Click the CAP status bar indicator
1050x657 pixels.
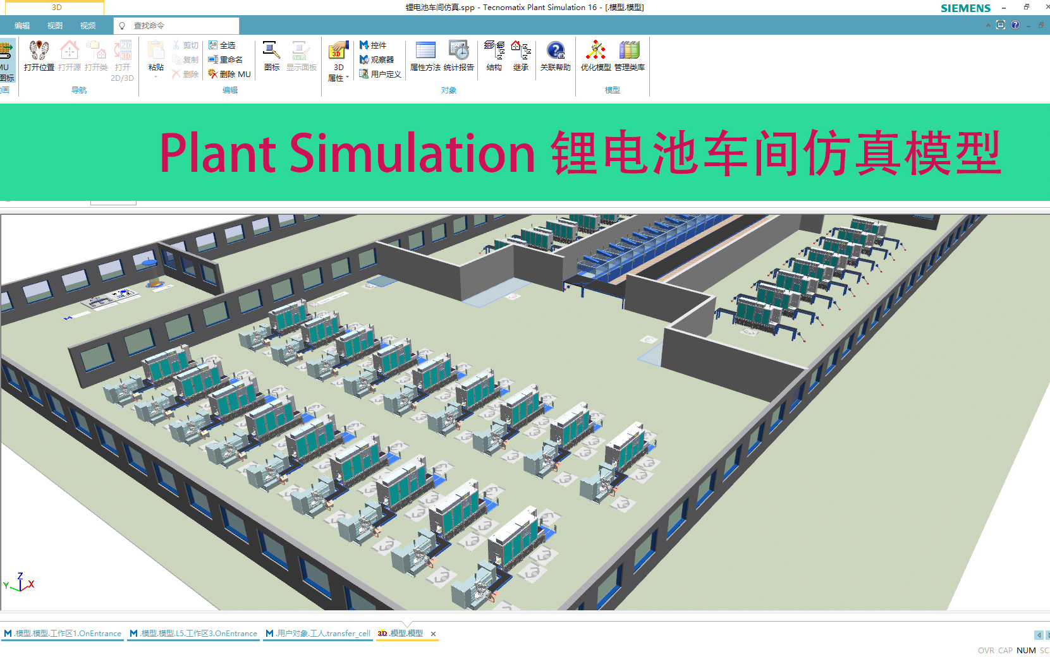pos(1005,651)
